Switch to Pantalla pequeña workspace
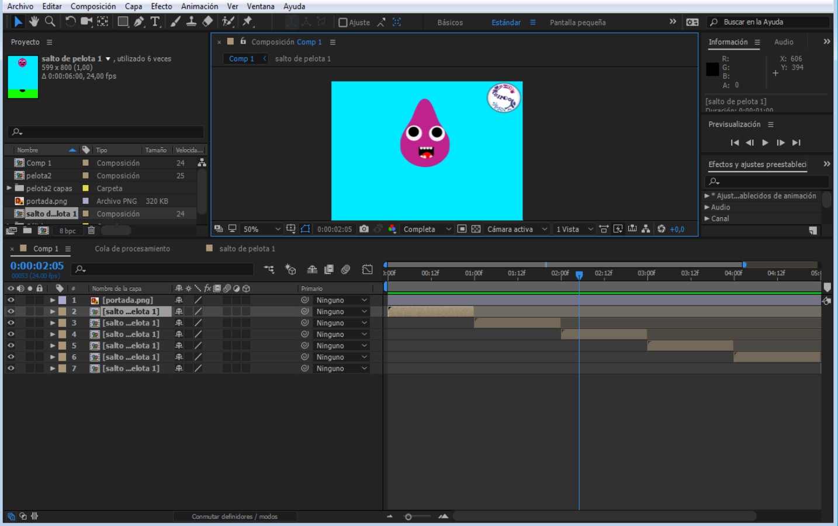Image resolution: width=838 pixels, height=526 pixels. (x=577, y=22)
